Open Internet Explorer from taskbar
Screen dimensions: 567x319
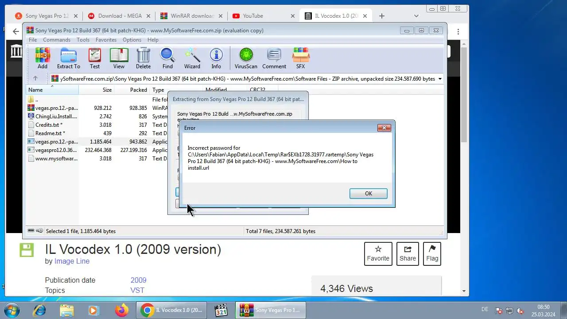[39, 310]
